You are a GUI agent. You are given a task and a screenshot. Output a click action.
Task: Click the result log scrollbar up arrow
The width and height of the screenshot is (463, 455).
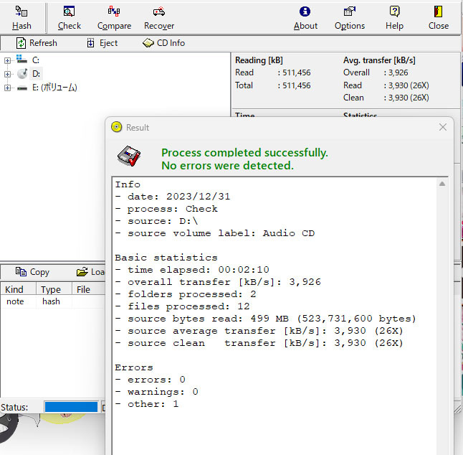(x=443, y=184)
